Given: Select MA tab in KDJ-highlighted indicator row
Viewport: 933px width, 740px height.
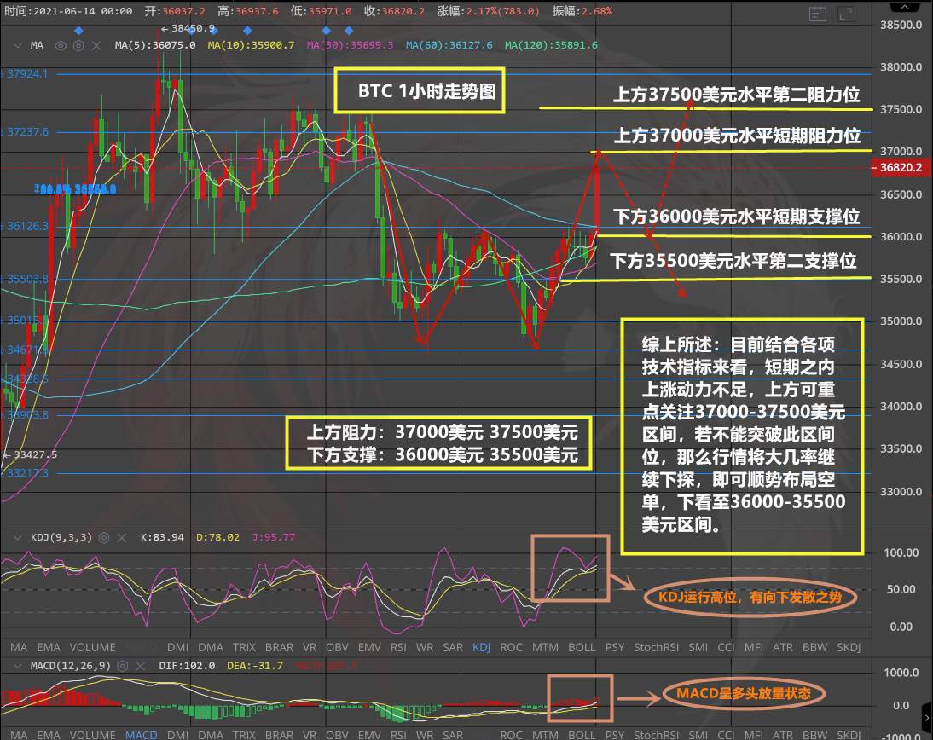Looking at the screenshot, I should (x=19, y=647).
